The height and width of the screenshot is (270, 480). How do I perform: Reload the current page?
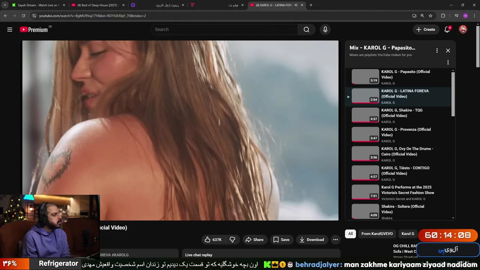pyautogui.click(x=23, y=16)
